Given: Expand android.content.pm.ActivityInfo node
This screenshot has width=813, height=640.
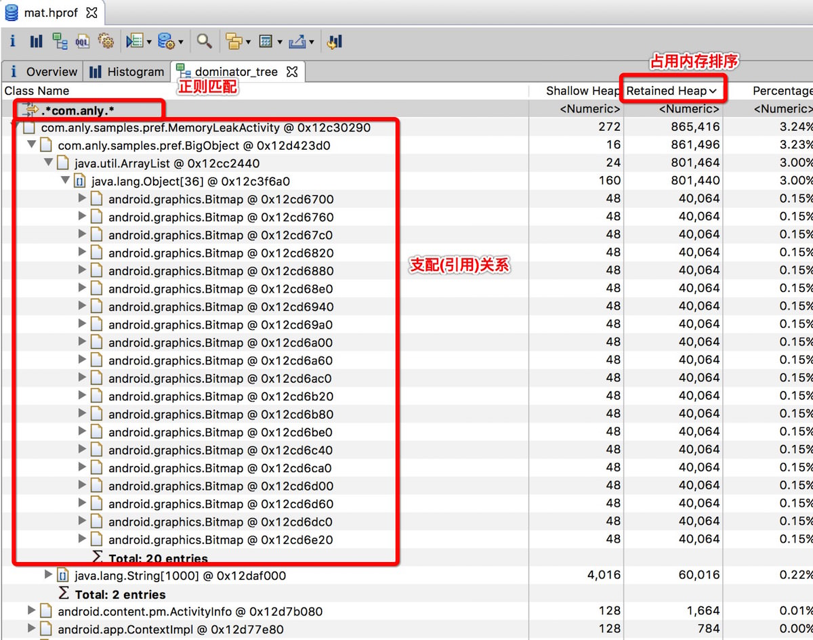Looking at the screenshot, I should tap(32, 611).
